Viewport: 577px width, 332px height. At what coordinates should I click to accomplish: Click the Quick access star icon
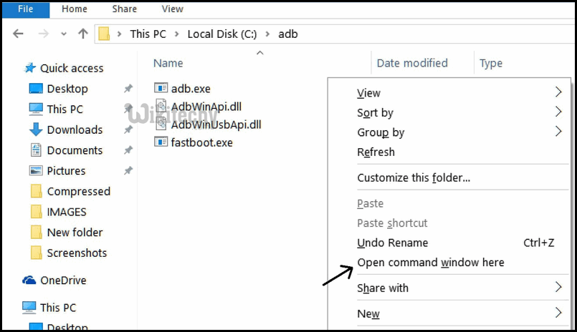30,68
